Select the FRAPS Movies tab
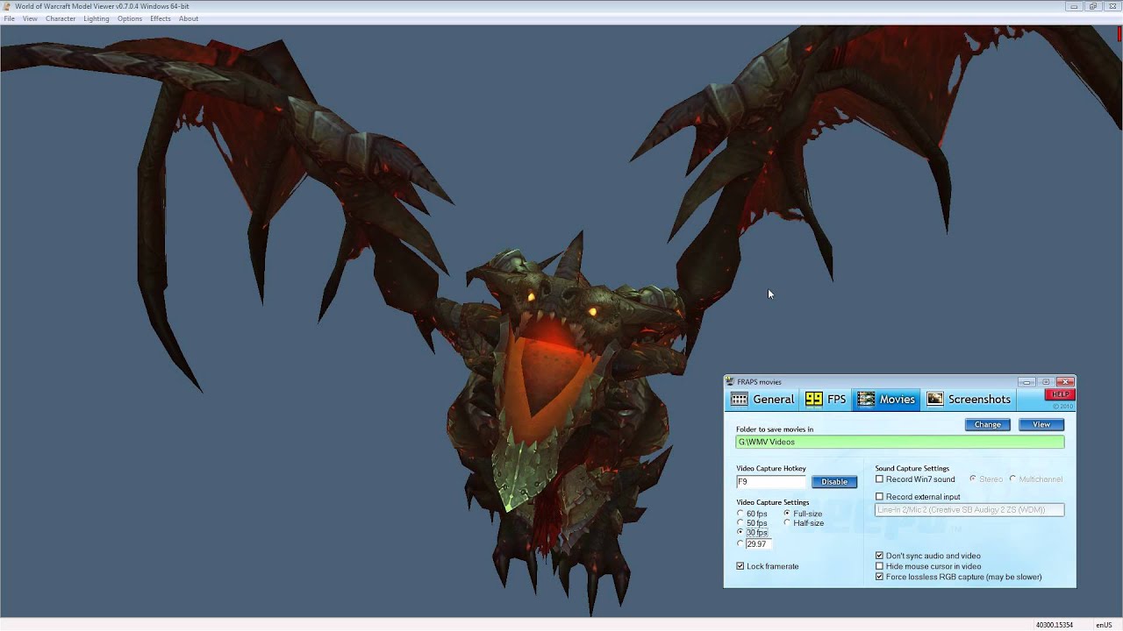The image size is (1123, 631). pyautogui.click(x=887, y=399)
